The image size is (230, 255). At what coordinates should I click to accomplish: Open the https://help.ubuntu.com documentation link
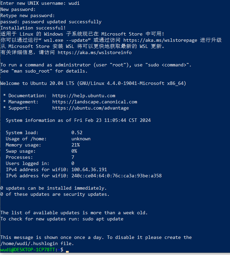[x=84, y=96]
